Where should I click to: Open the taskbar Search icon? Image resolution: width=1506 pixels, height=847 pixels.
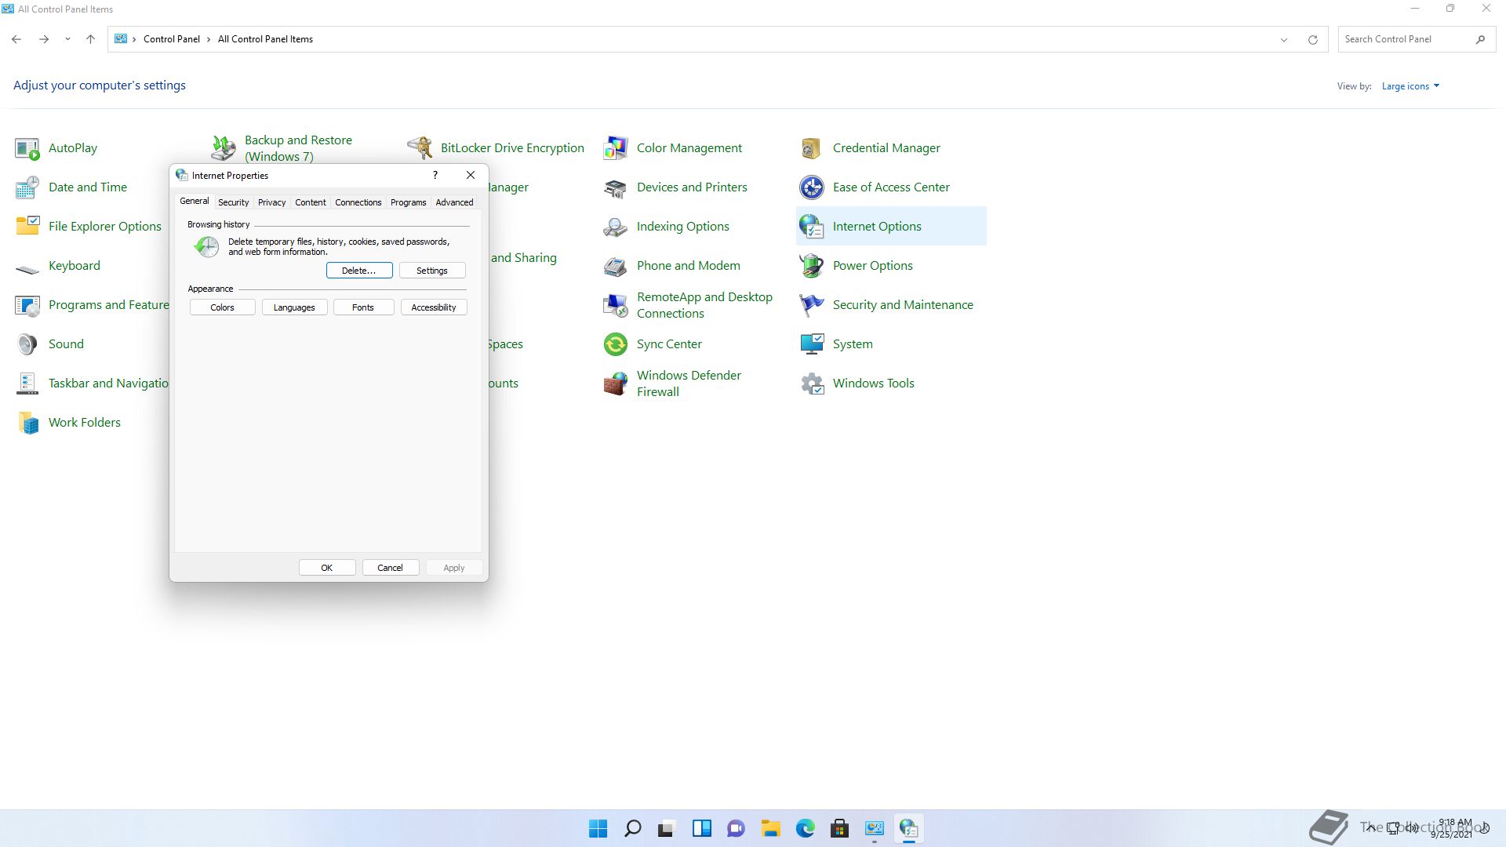coord(632,828)
